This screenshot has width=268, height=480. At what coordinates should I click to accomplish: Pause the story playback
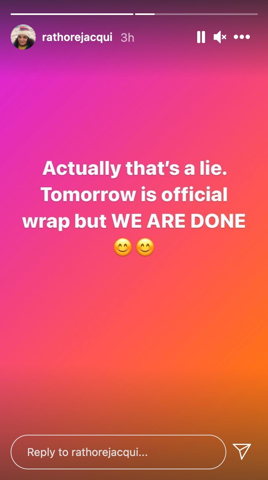(x=201, y=37)
